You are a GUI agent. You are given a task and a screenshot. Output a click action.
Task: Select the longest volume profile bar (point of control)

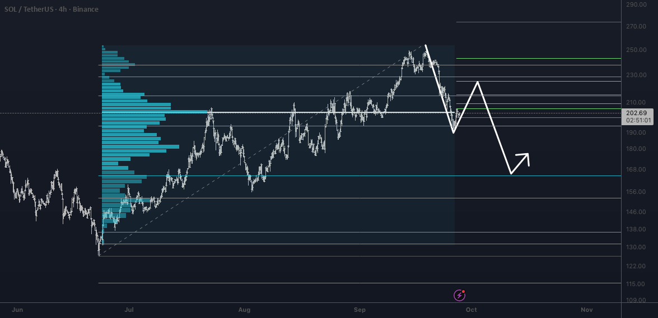tap(155, 111)
